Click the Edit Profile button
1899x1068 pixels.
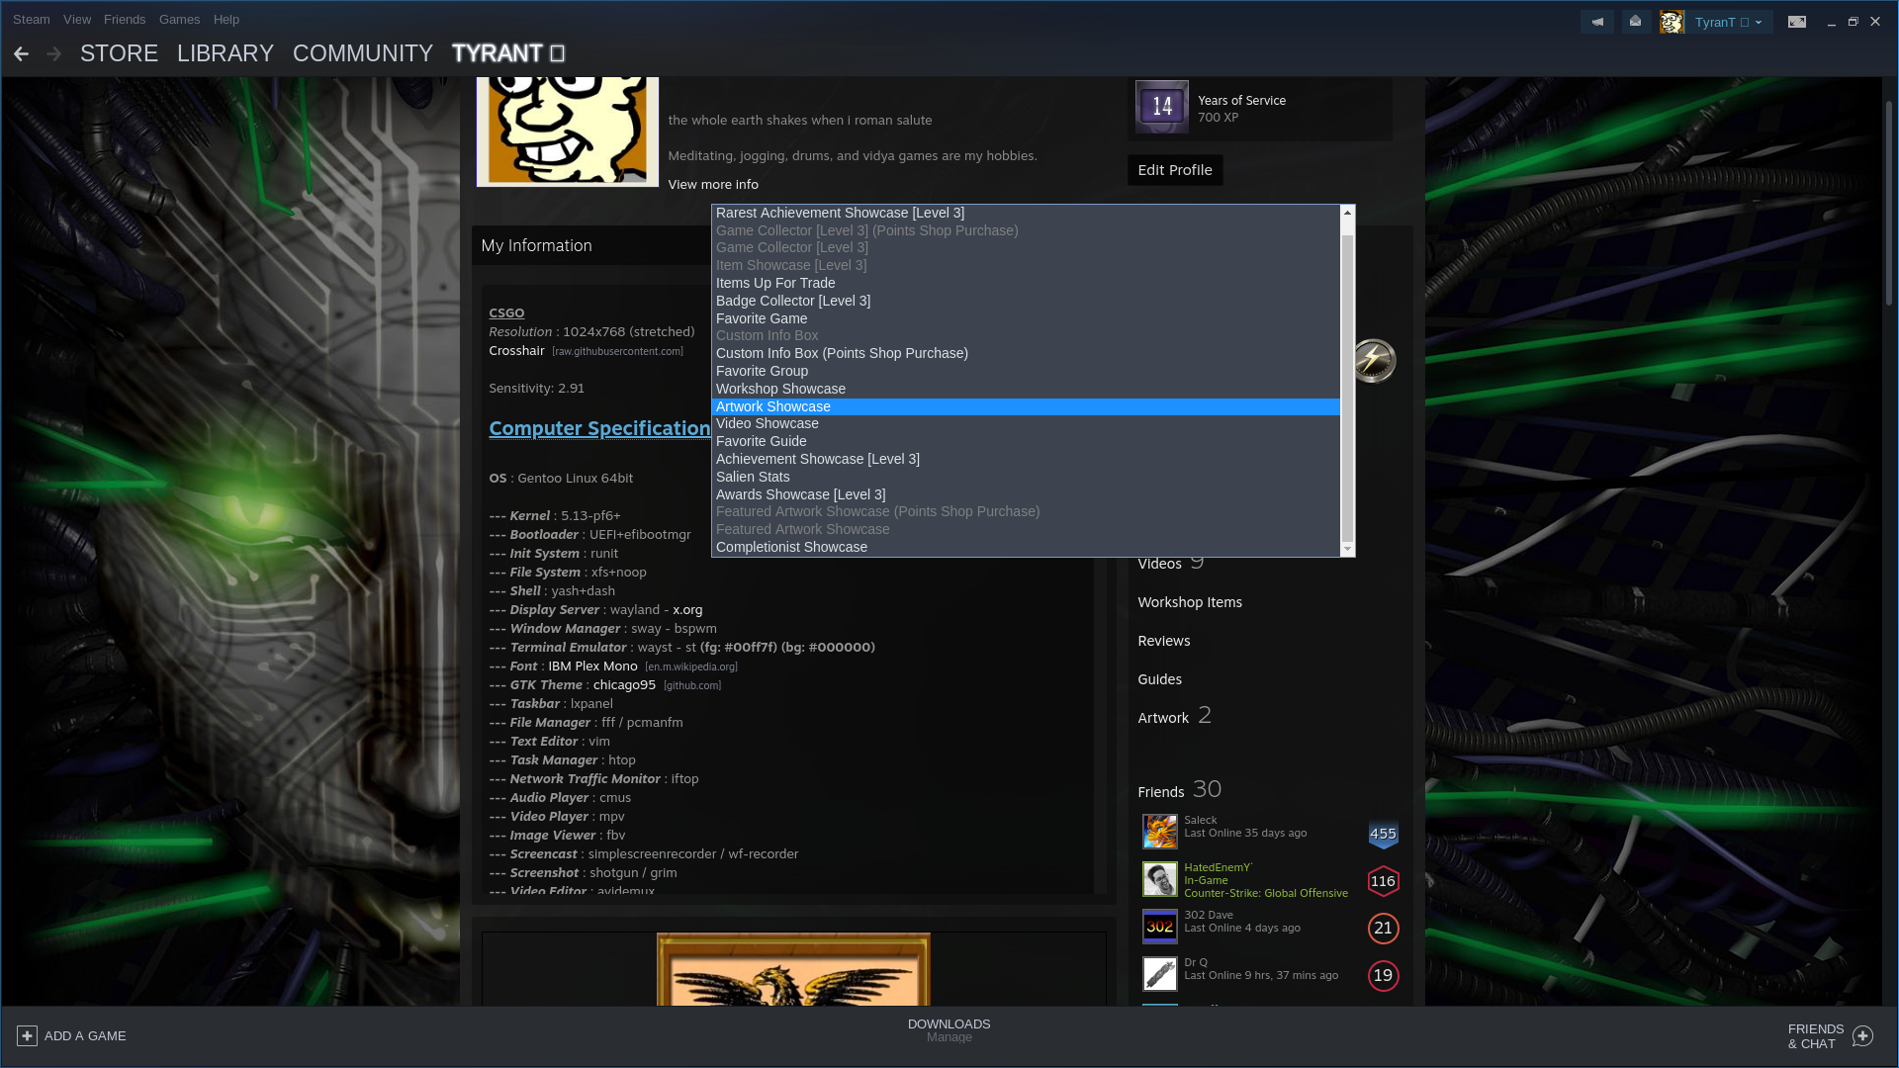tap(1175, 170)
